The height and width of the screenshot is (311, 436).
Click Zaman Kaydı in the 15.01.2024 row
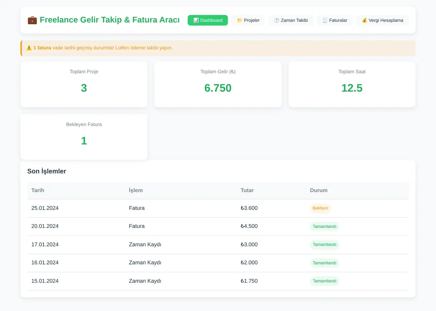click(145, 281)
